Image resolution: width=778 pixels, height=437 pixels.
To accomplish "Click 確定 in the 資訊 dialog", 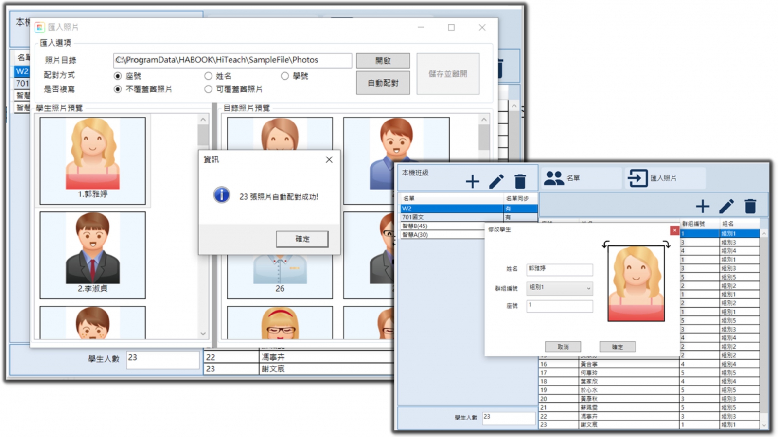I will click(x=302, y=239).
